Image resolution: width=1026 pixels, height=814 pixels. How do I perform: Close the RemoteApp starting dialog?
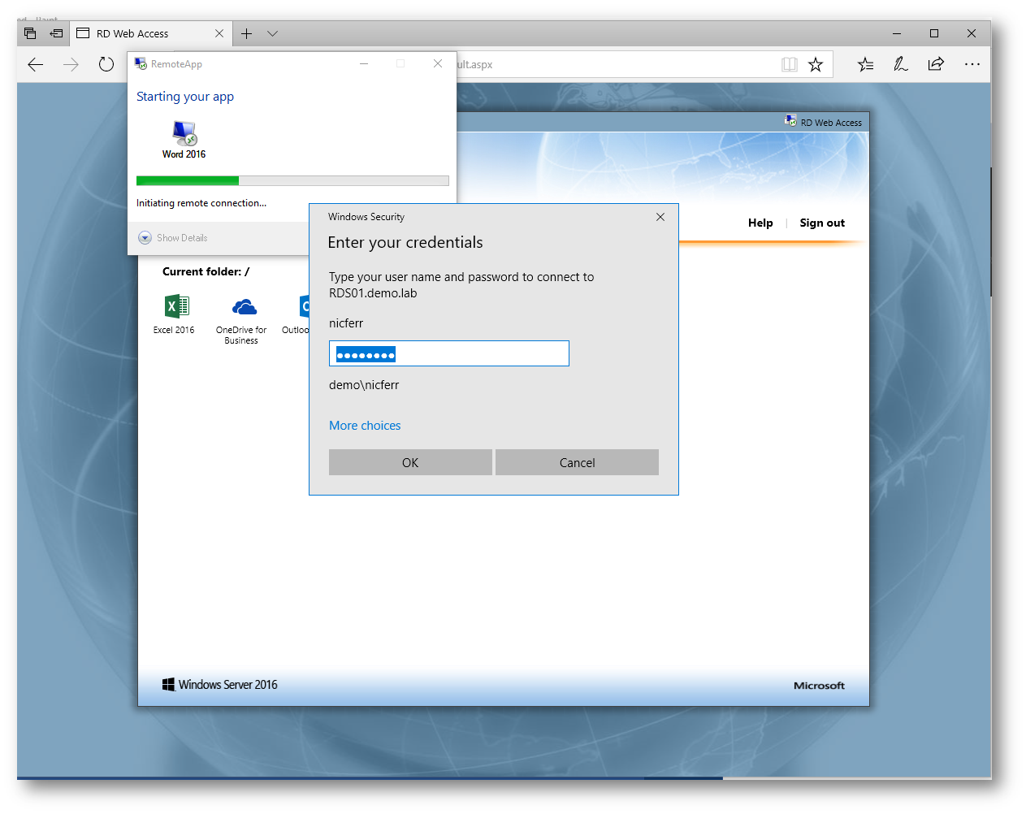click(438, 63)
